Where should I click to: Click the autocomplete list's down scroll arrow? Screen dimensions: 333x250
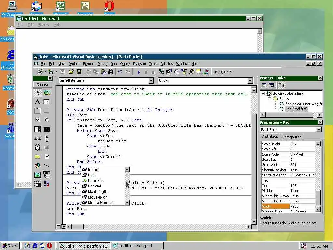[127, 203]
